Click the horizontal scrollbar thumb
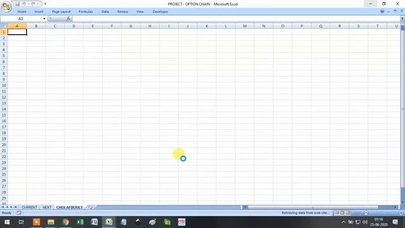 click(313, 207)
